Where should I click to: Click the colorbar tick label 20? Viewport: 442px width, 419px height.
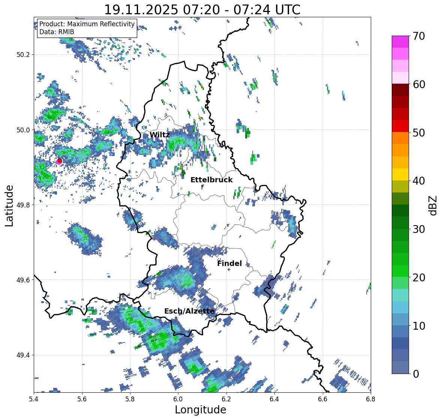pyautogui.click(x=419, y=278)
